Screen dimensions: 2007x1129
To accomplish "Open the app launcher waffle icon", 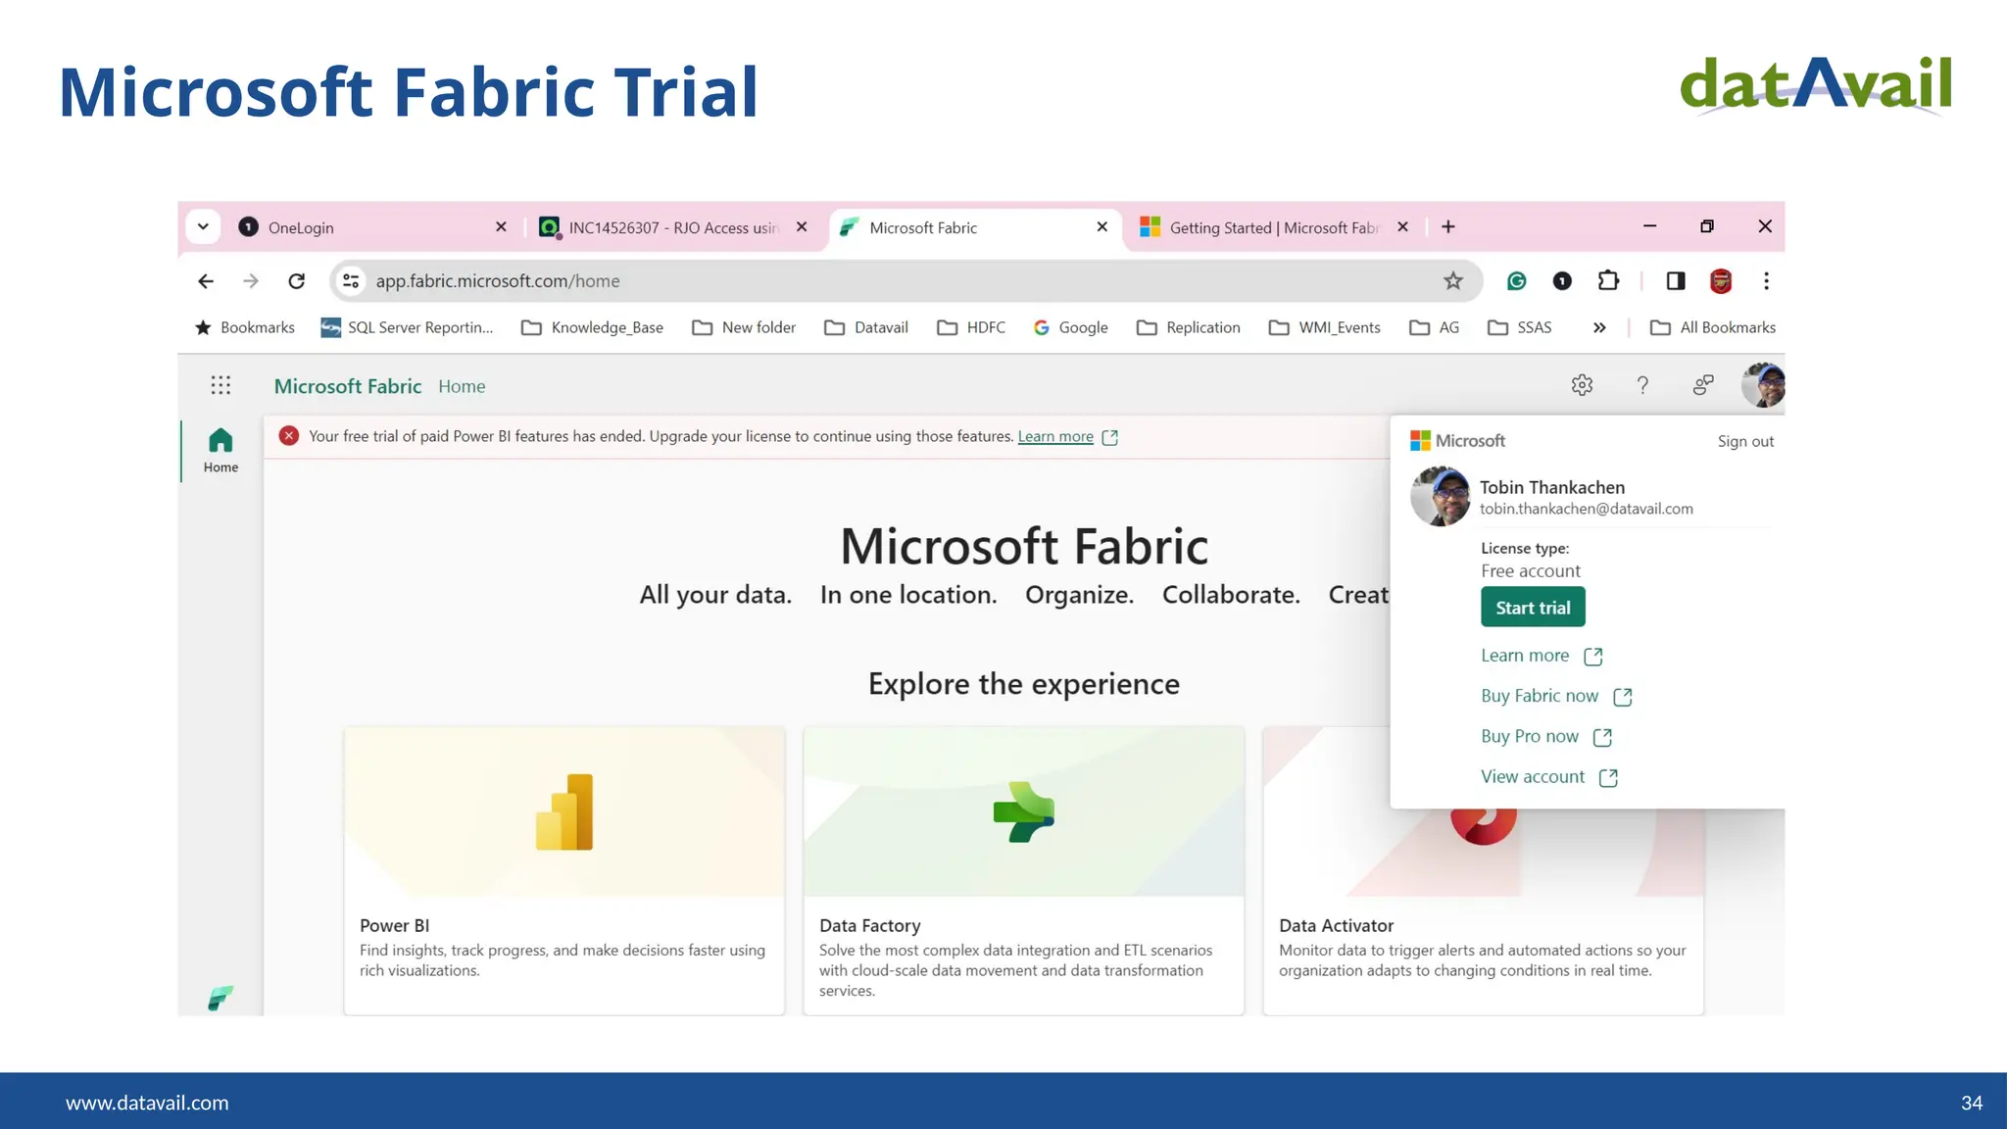I will 220,385.
